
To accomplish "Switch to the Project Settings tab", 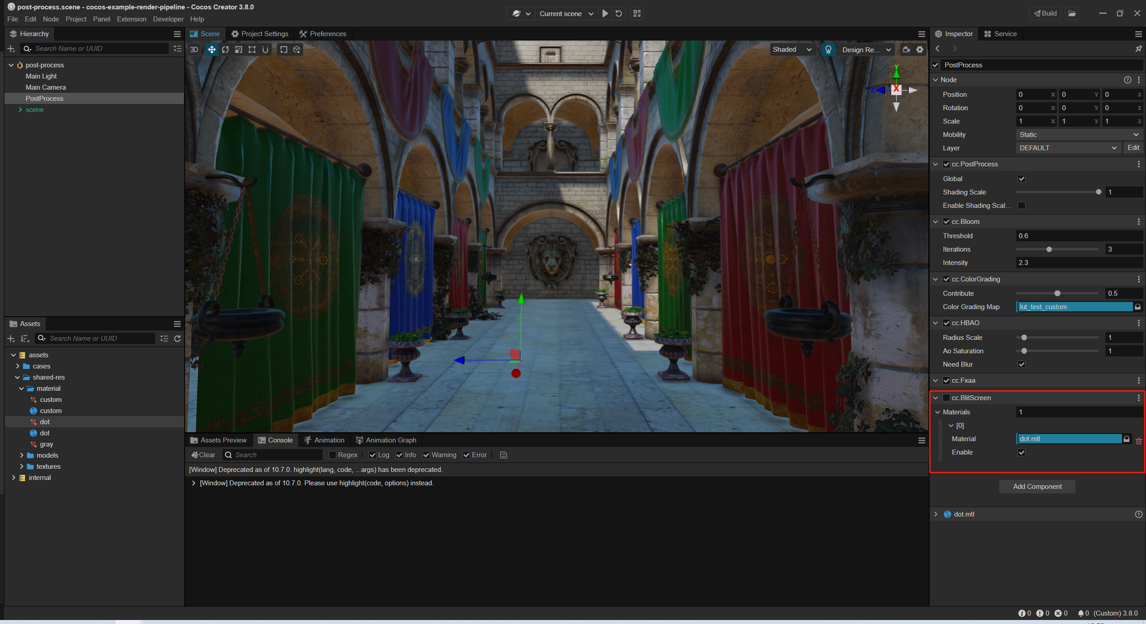I will (x=260, y=34).
